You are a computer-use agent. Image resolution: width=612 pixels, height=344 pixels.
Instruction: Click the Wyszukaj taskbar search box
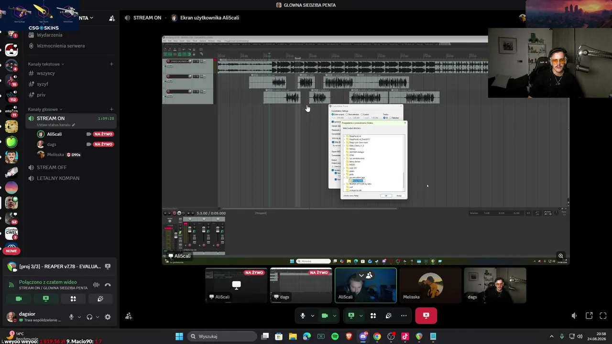click(x=222, y=336)
